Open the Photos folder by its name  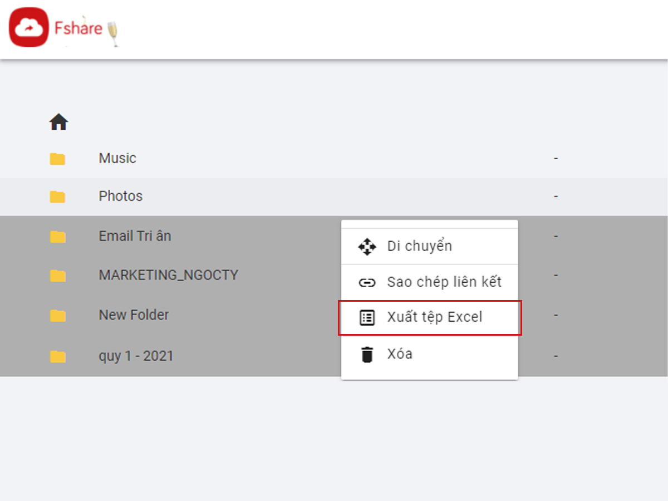click(x=121, y=197)
